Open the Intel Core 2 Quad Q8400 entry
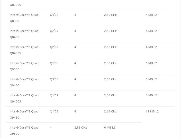This screenshot has width=182, height=138. point(24,34)
